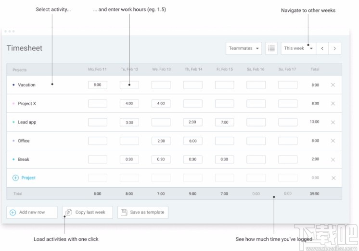
Task: Click Vacation Monday 8:00 time field
Action: tap(97, 85)
